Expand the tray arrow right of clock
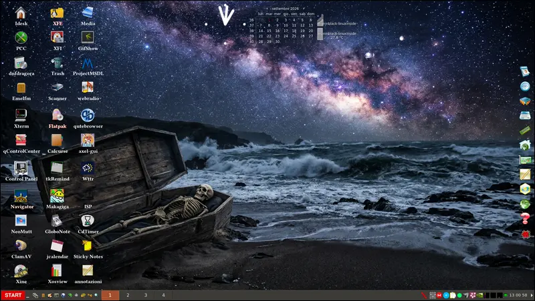The height and width of the screenshot is (301, 535). coord(532,295)
